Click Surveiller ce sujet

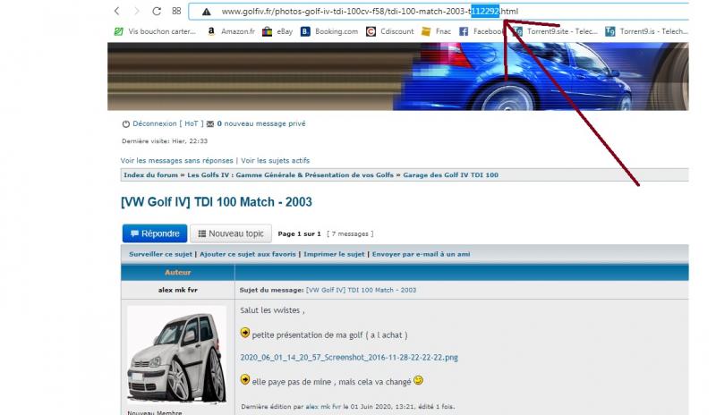click(x=161, y=254)
